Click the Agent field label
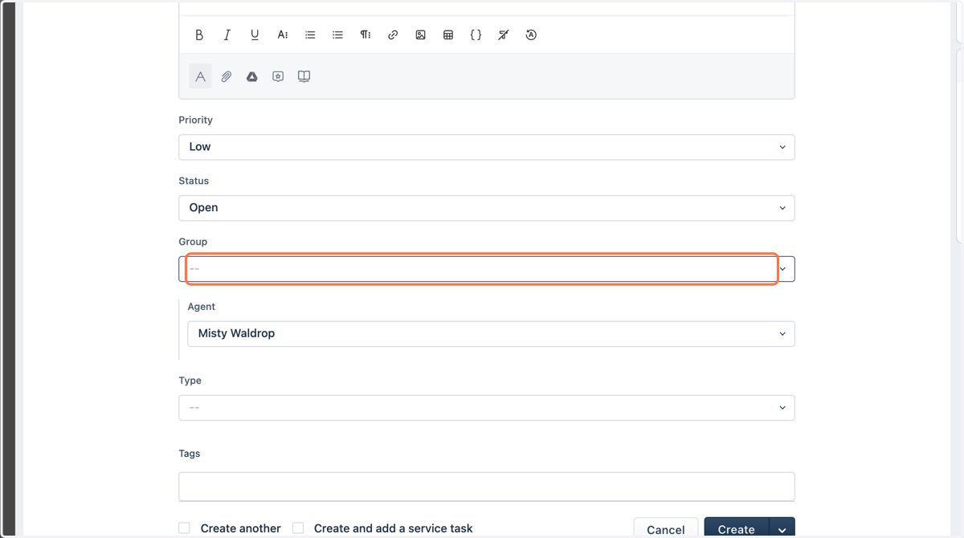 click(x=202, y=307)
